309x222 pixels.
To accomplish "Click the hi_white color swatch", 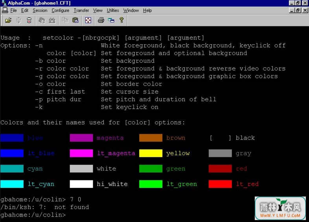I will pyautogui.click(x=81, y=184).
